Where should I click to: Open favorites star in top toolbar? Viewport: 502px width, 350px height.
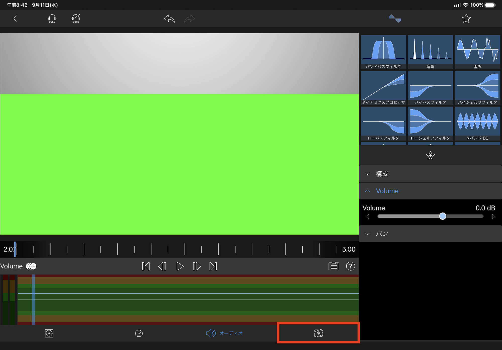pos(466,19)
